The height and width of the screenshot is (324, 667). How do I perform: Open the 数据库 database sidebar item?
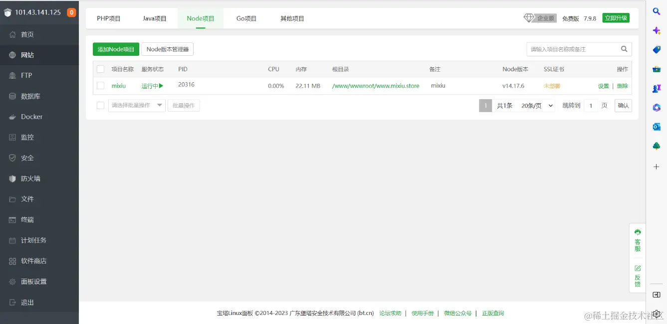tap(39, 96)
